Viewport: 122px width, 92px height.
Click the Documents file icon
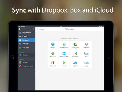pyautogui.click(x=20, y=33)
